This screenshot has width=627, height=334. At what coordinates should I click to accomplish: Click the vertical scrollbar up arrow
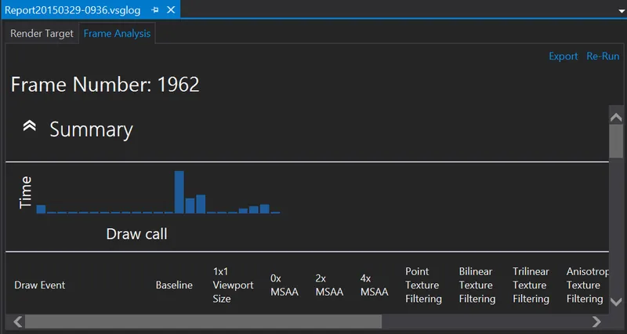click(616, 117)
